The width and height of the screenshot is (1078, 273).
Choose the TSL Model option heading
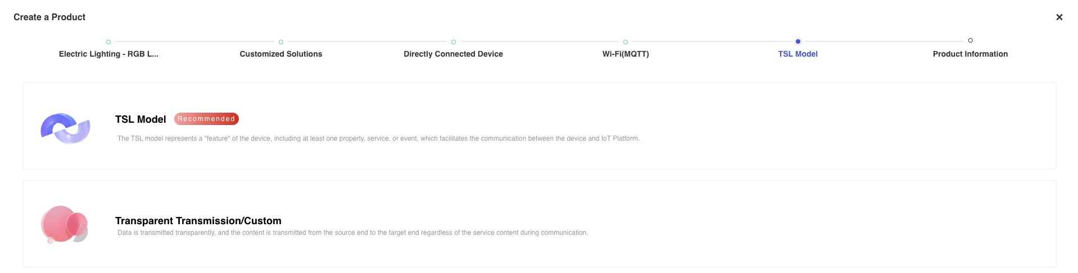(141, 119)
